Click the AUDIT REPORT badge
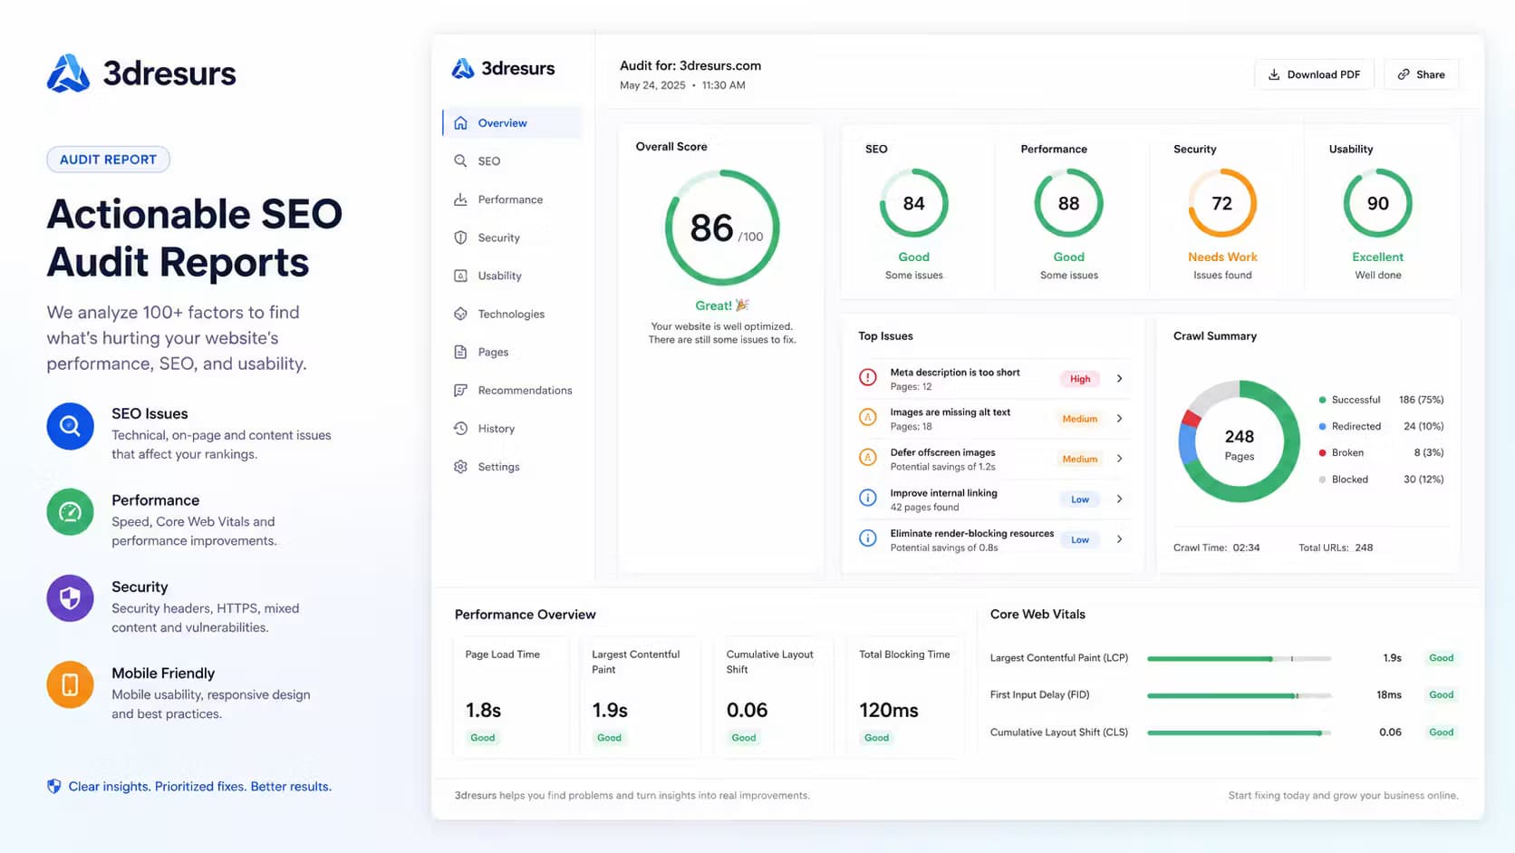This screenshot has width=1515, height=853. tap(108, 160)
